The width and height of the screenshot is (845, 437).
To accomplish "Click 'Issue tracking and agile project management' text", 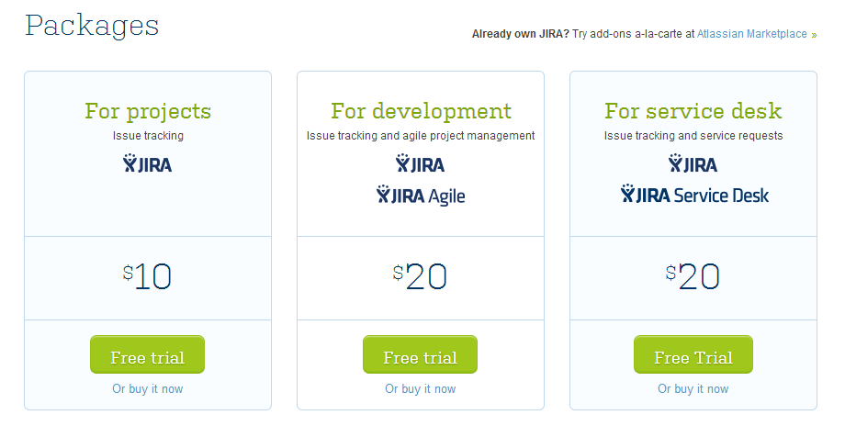I will [421, 136].
